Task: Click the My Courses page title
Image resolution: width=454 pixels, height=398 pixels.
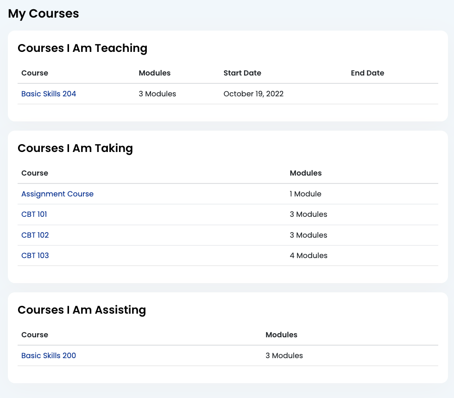Action: [44, 13]
